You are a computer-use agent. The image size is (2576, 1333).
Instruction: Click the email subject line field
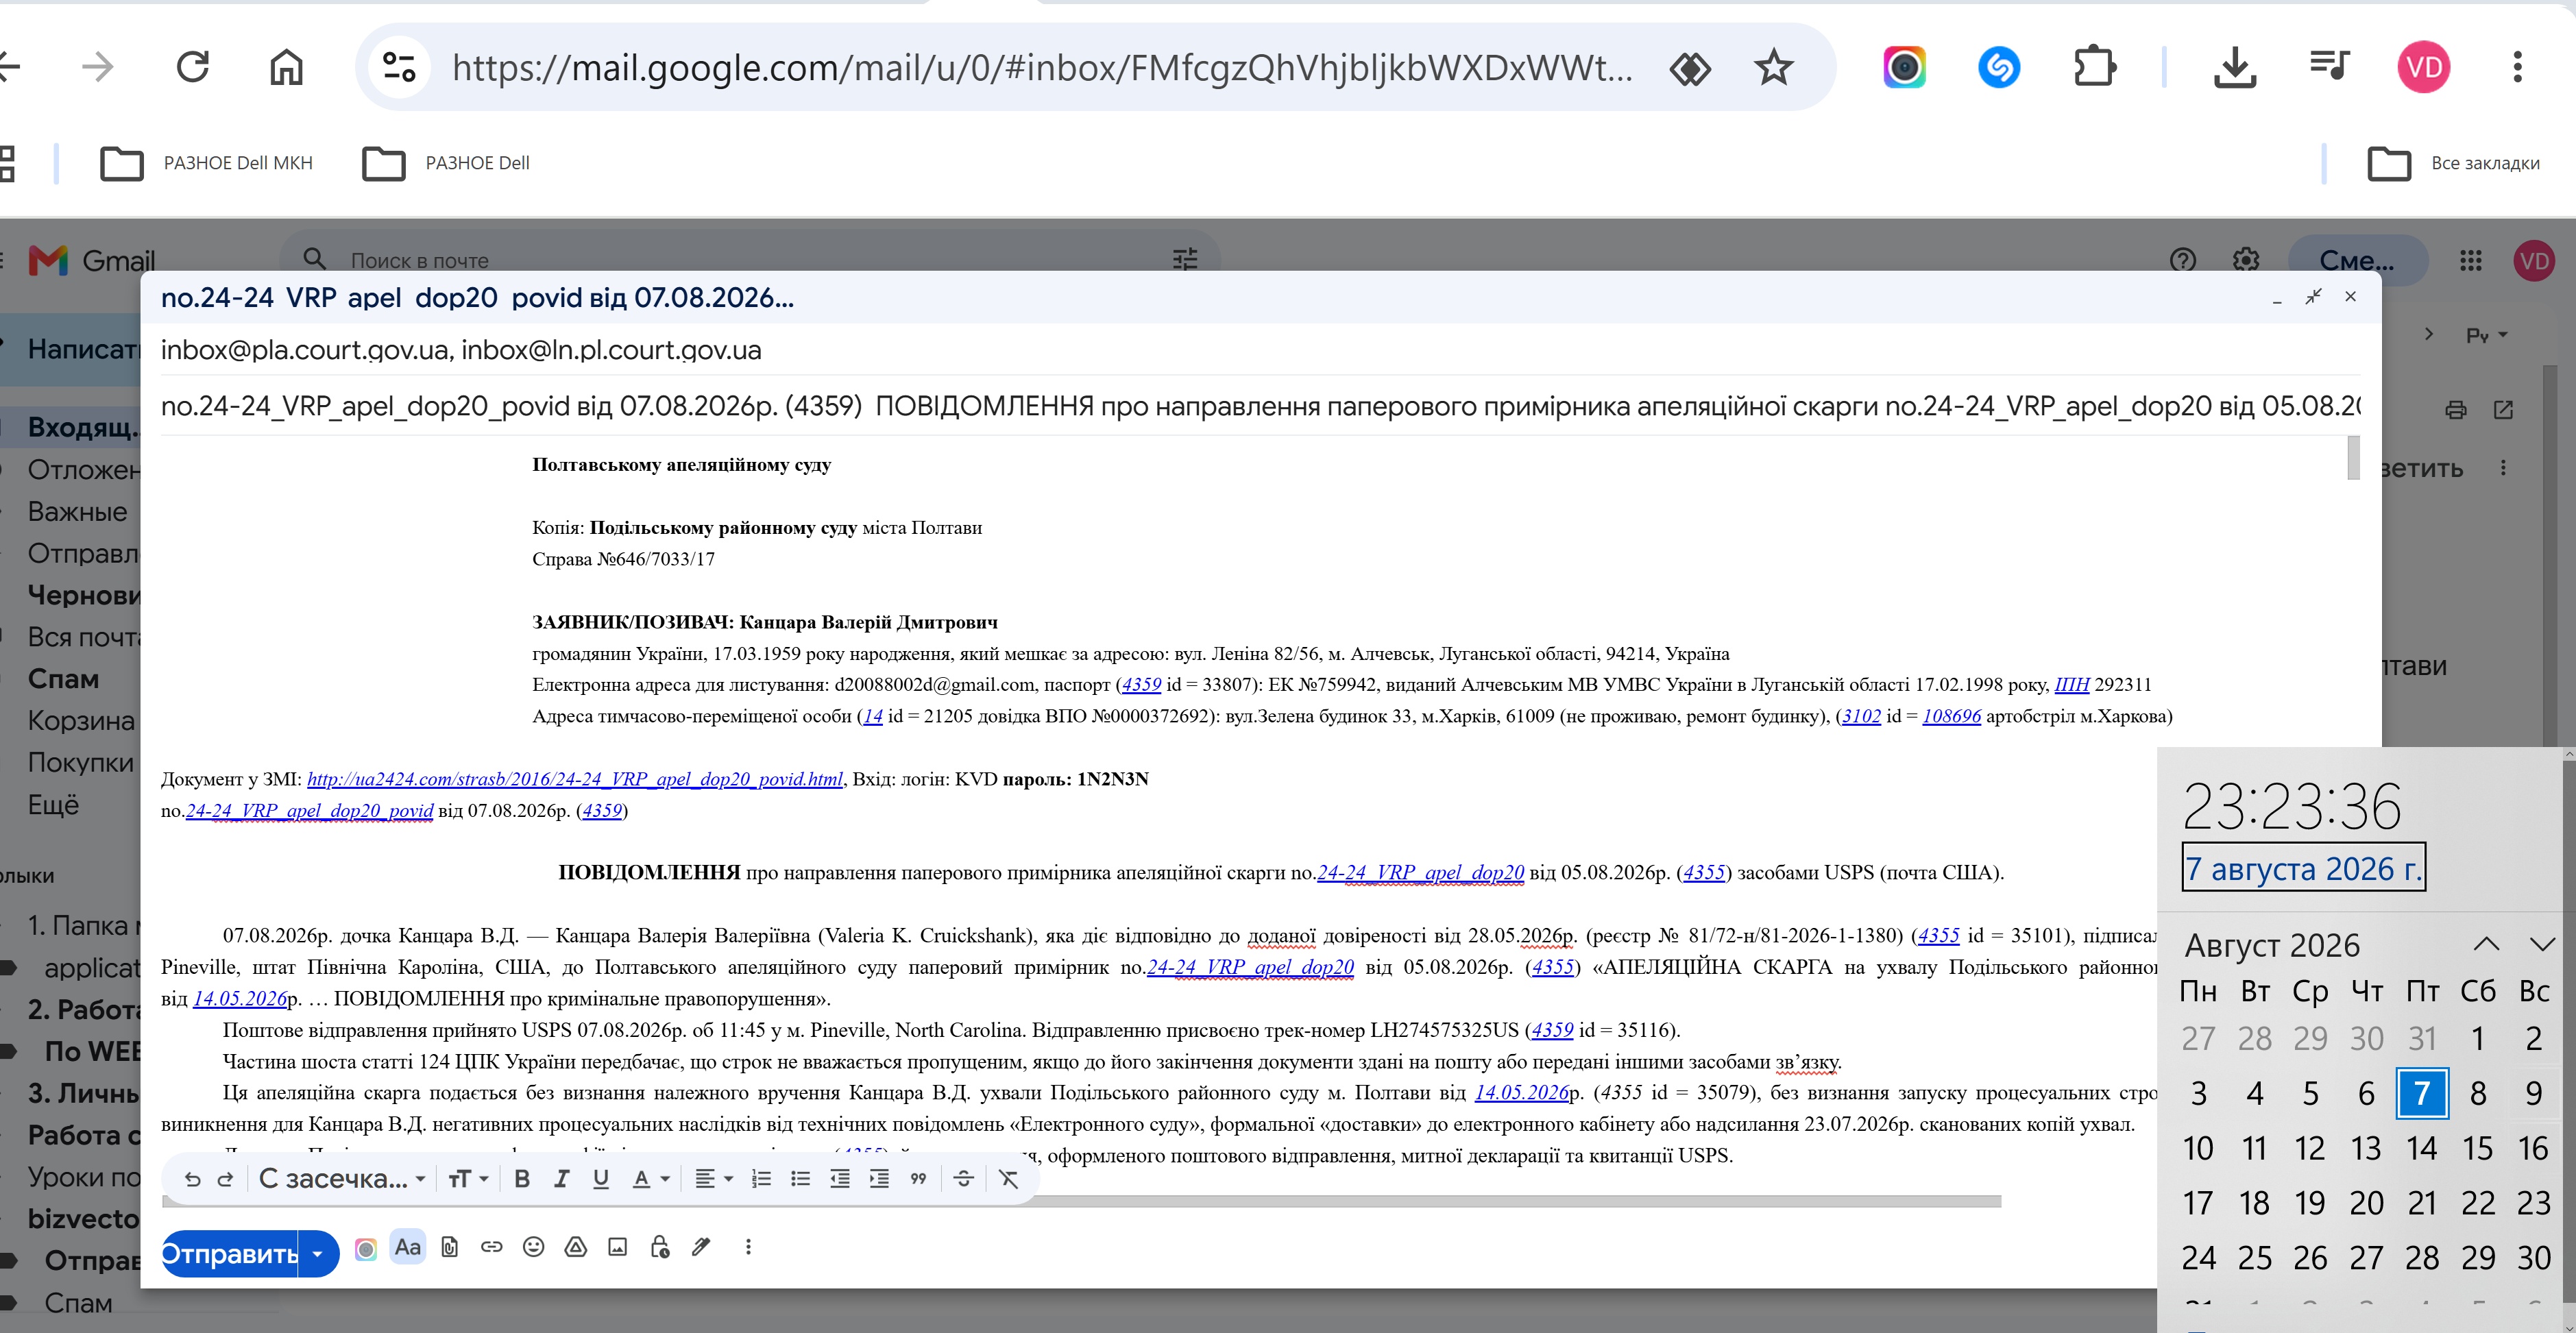coord(1260,406)
